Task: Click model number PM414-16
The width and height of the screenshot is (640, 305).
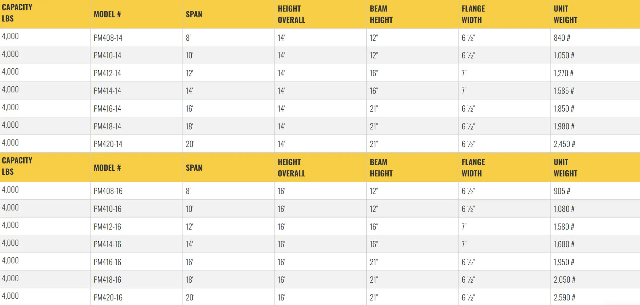Action: 107,244
